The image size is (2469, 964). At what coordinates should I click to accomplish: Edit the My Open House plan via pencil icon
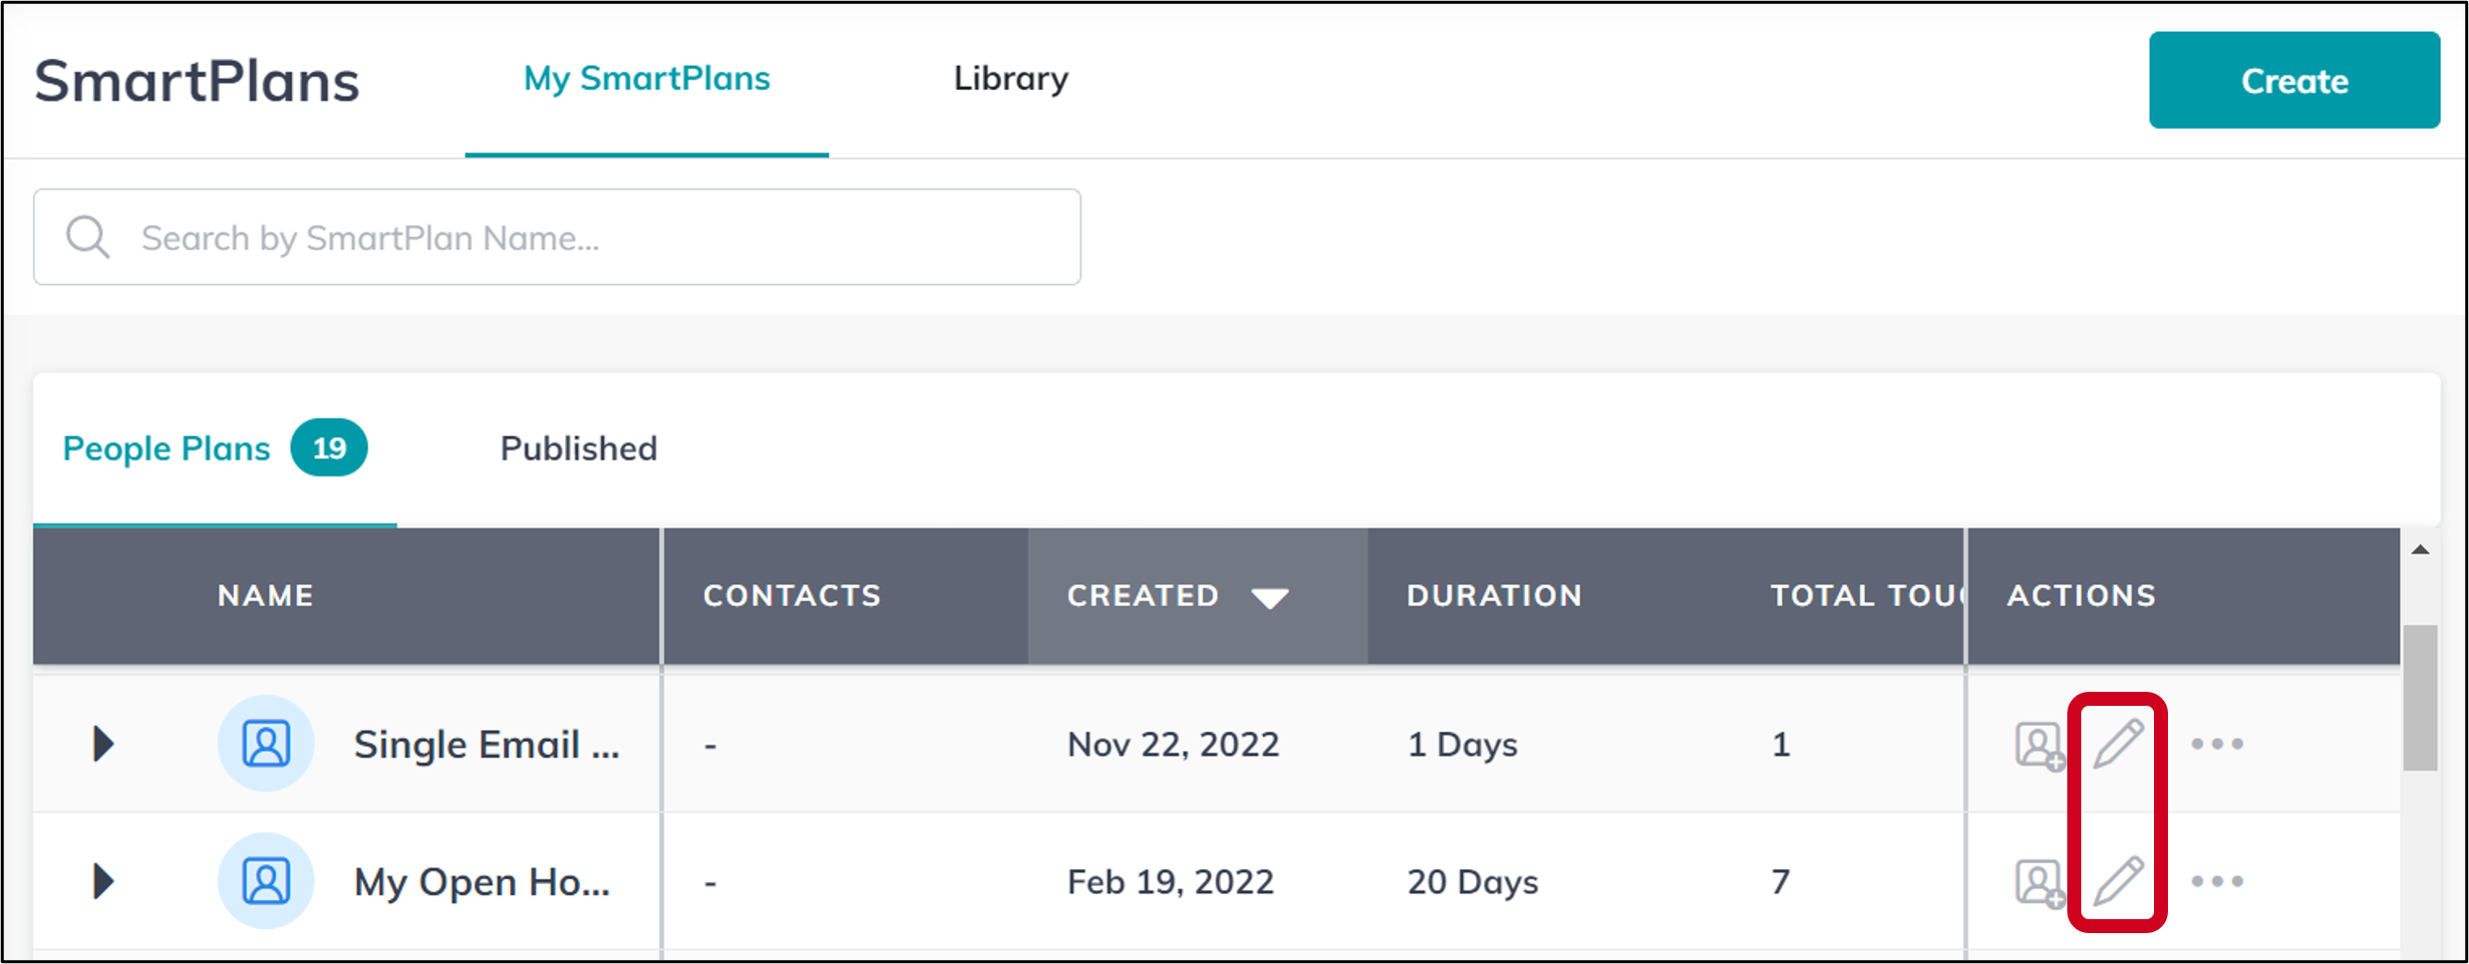click(2118, 881)
